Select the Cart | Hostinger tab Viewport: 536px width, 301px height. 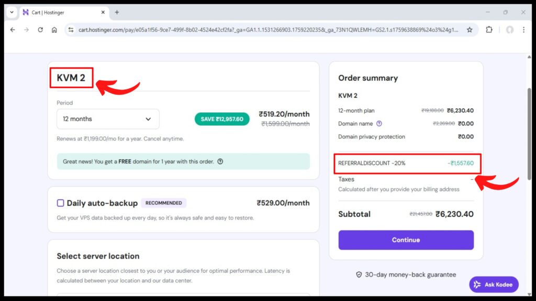coord(58,12)
